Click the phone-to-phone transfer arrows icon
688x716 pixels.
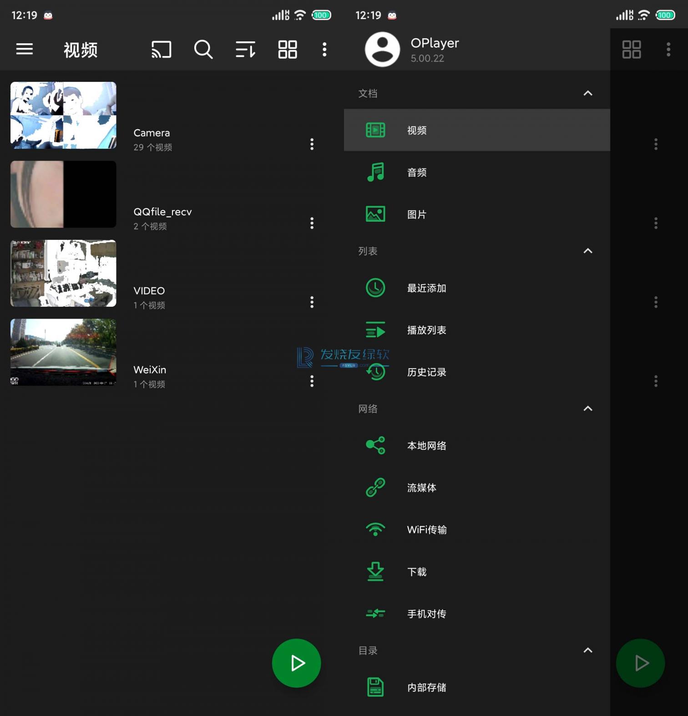pyautogui.click(x=375, y=614)
